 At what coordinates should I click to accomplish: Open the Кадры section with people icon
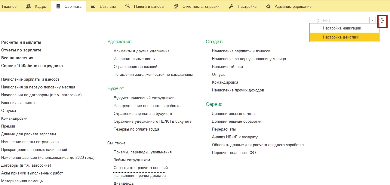pos(36,6)
